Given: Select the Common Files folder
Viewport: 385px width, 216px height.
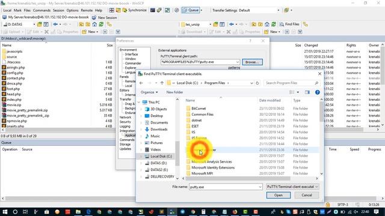Looking at the screenshot, I should (x=202, y=115).
